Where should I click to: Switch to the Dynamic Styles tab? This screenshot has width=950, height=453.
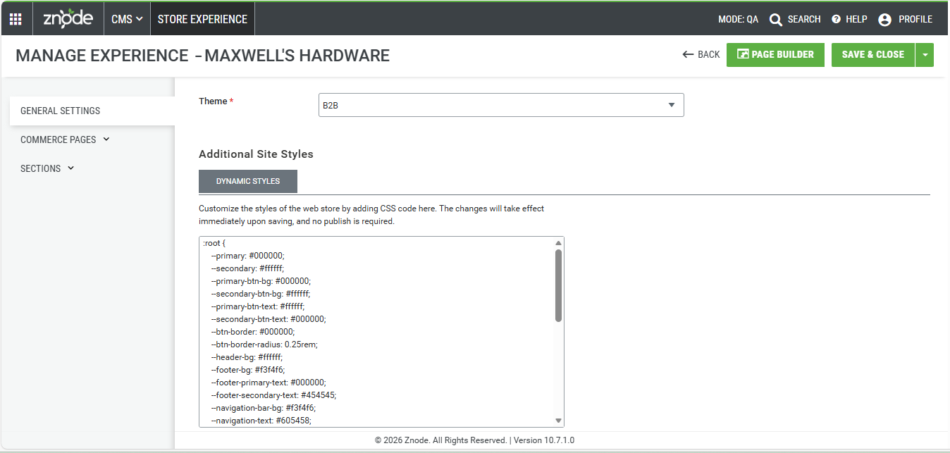[248, 181]
